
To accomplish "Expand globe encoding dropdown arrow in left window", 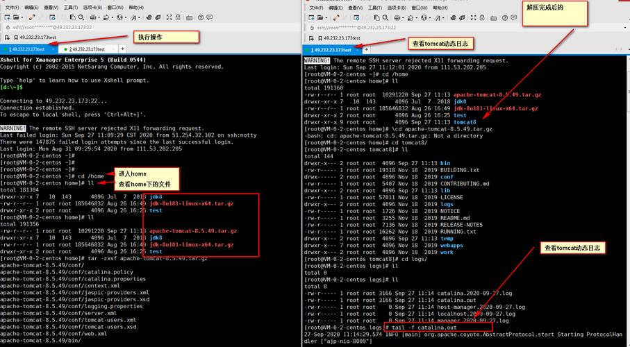I will tap(126, 17).
